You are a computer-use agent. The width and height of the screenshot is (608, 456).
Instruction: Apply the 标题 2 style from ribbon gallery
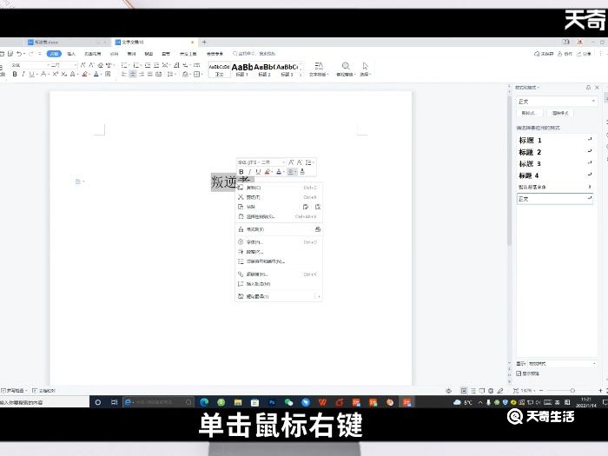pos(264,69)
